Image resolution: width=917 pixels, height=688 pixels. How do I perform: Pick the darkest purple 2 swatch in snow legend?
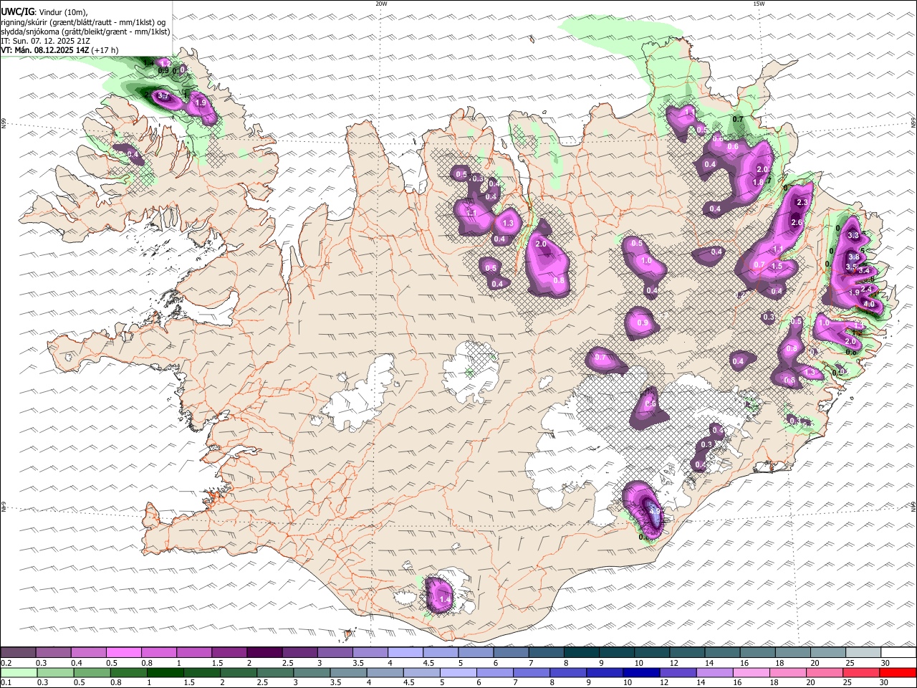264,653
